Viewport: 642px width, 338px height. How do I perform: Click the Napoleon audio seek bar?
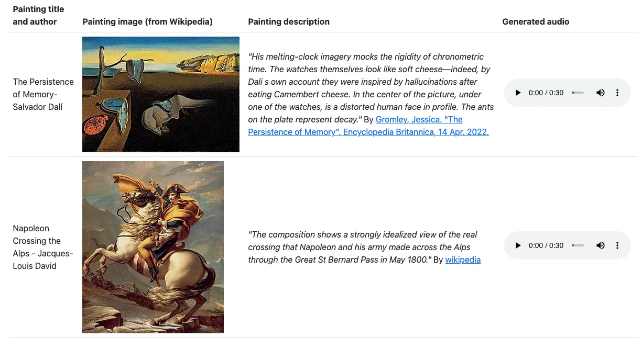coord(578,245)
